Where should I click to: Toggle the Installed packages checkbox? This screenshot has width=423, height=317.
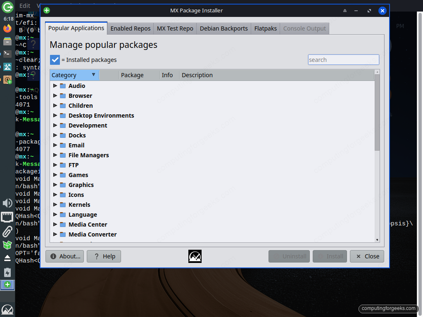[x=55, y=60]
